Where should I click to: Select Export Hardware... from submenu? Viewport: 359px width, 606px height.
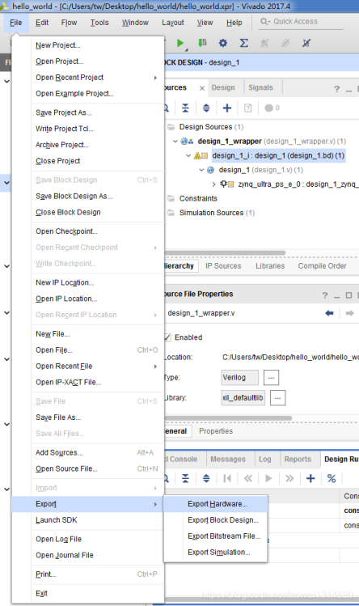[x=216, y=504]
